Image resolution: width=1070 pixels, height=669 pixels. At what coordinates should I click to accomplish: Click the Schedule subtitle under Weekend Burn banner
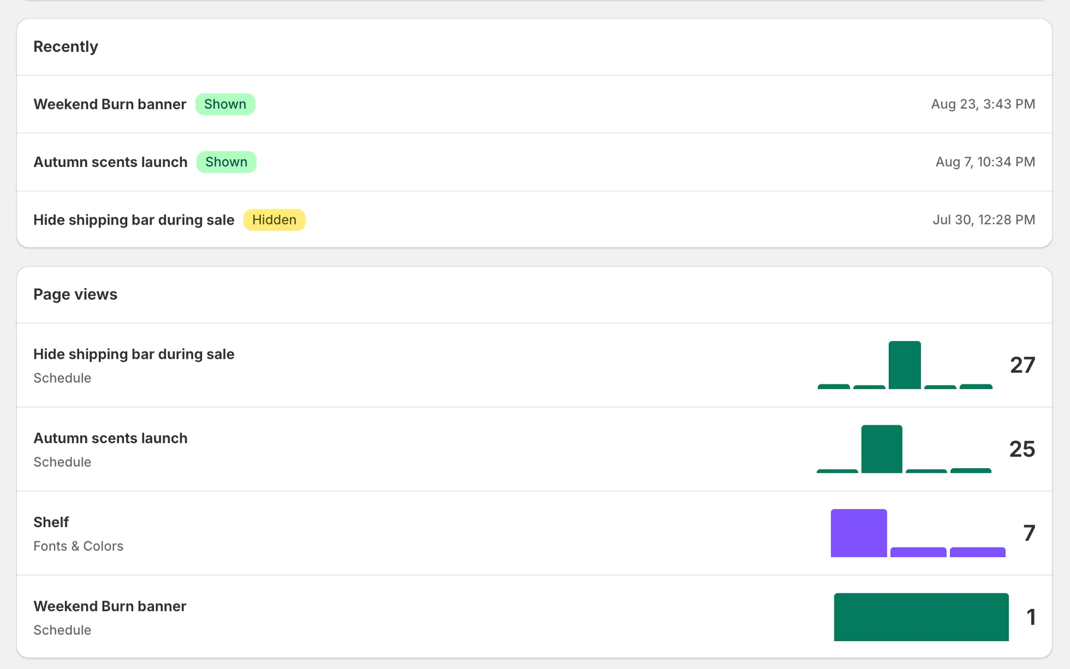62,630
